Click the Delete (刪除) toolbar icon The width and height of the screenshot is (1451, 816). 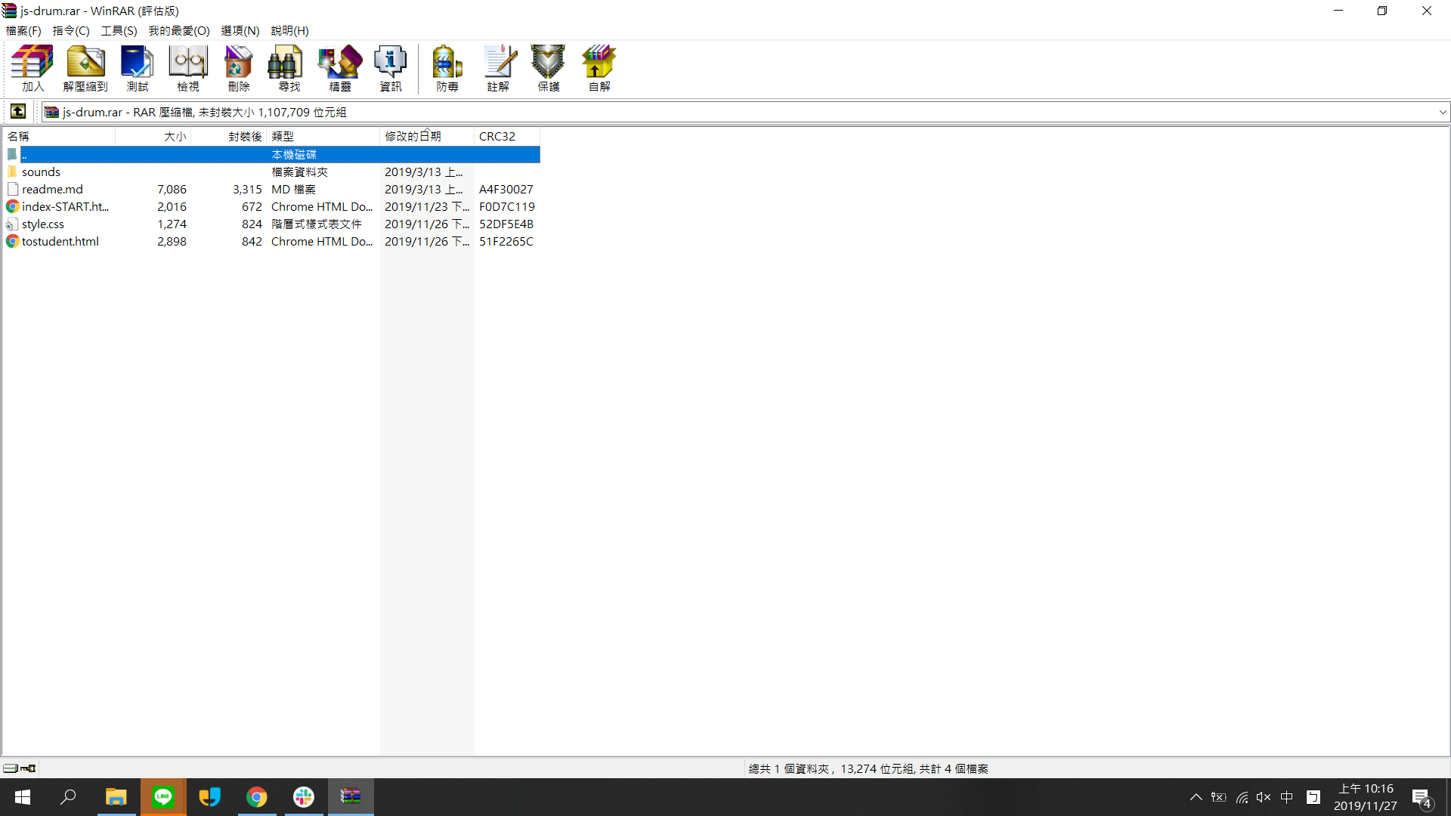238,68
